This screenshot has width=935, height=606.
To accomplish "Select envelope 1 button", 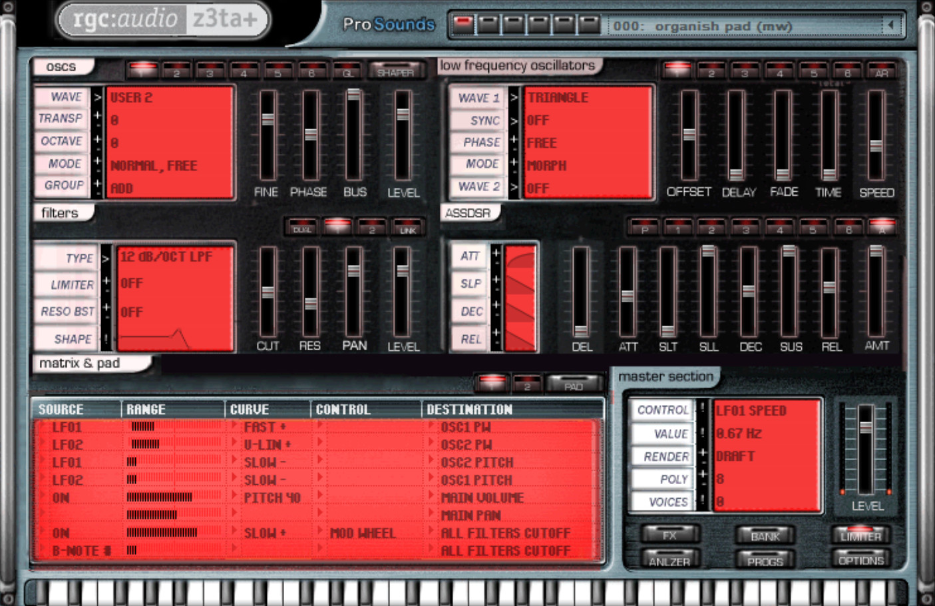I will click(678, 227).
